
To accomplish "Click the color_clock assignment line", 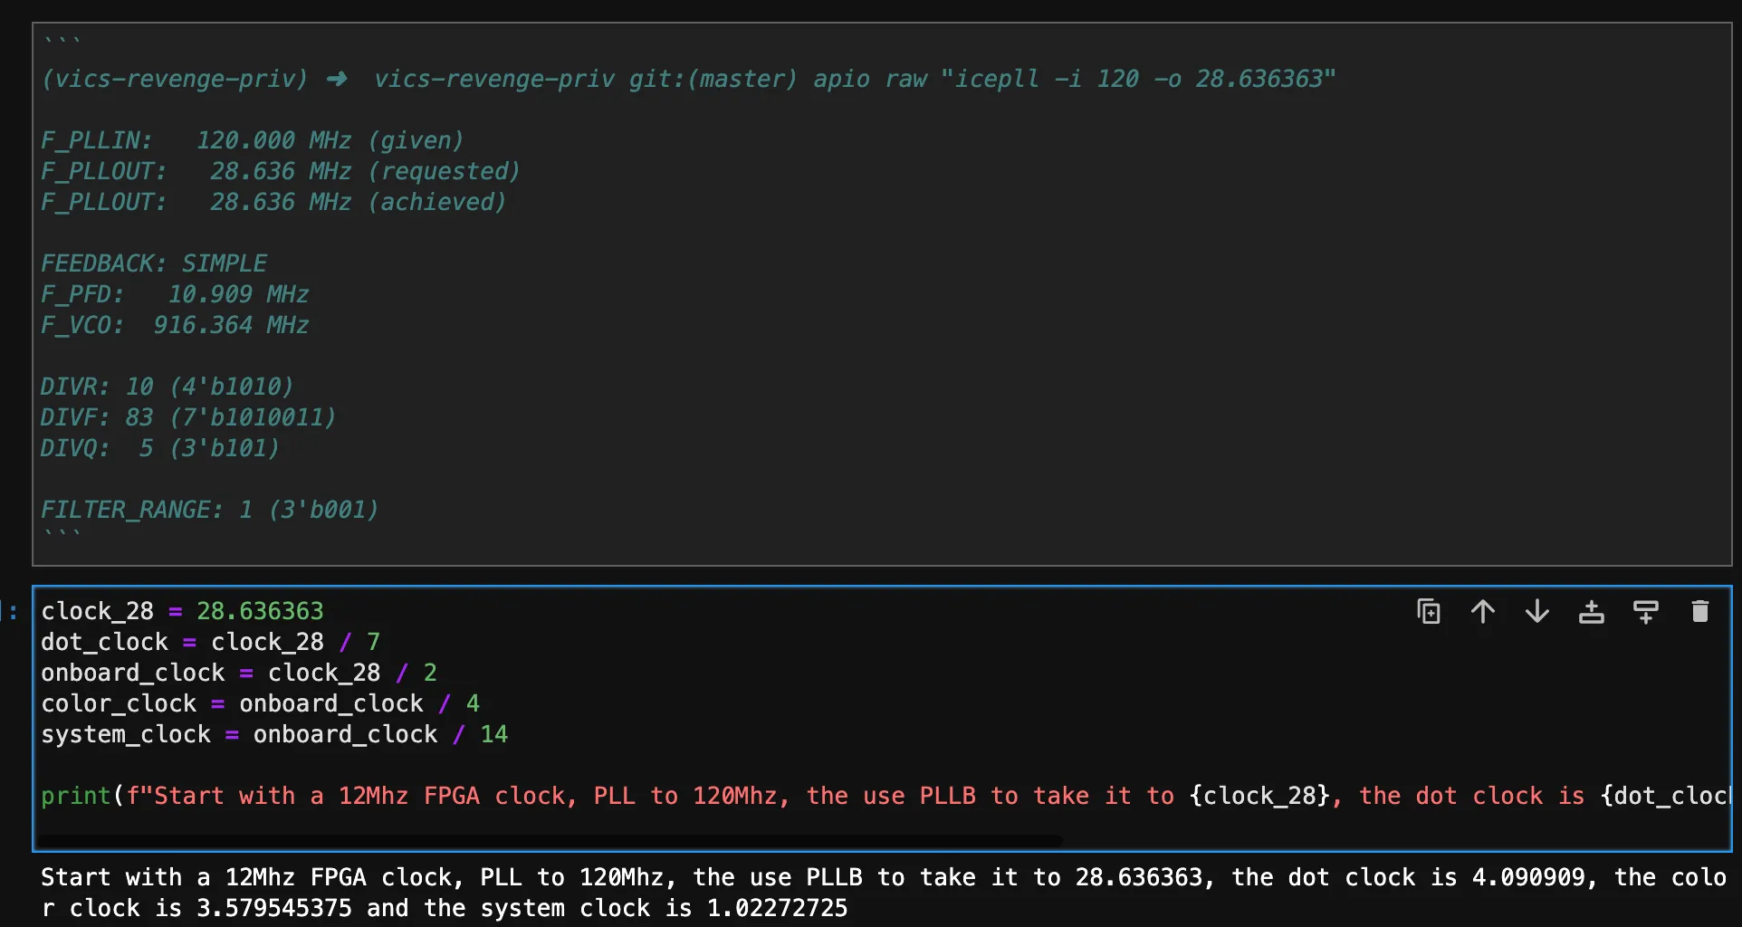I will click(259, 704).
